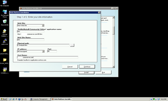Click the Continue button
The height and width of the screenshot is (101, 168).
click(87, 67)
